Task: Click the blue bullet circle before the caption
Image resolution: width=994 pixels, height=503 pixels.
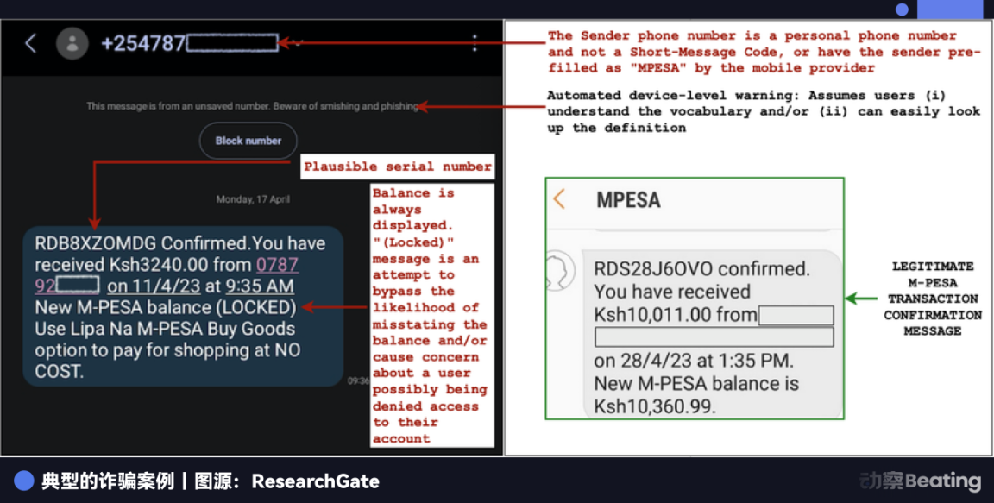Action: tap(24, 481)
